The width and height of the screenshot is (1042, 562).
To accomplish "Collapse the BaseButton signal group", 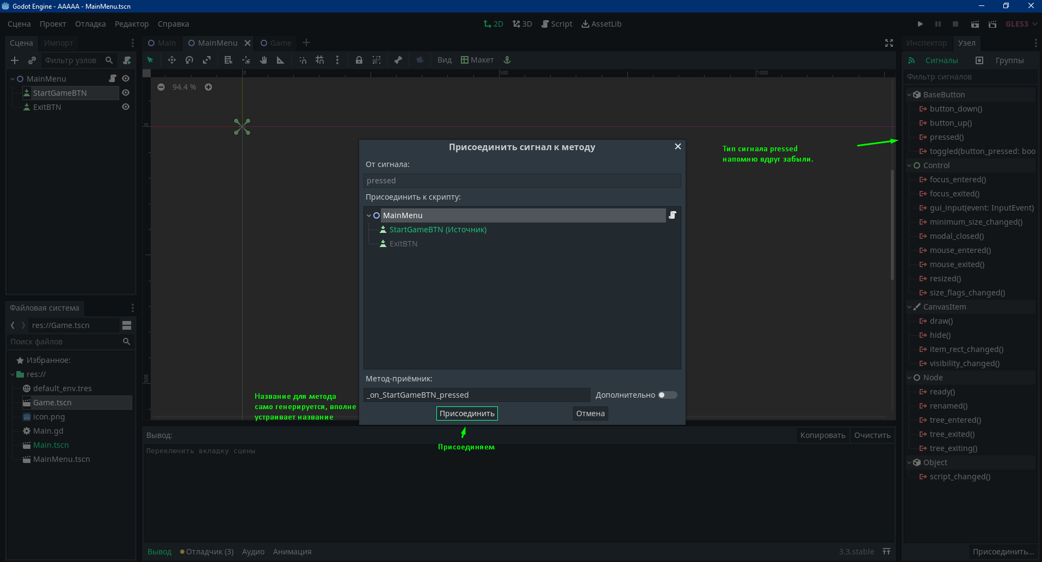I will 909,95.
